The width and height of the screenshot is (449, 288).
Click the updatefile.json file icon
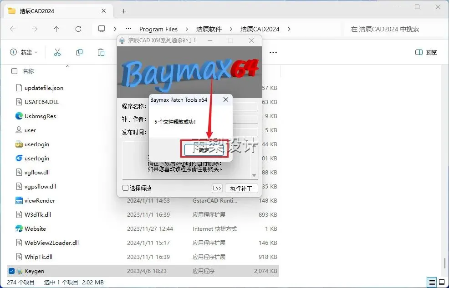pyautogui.click(x=19, y=88)
